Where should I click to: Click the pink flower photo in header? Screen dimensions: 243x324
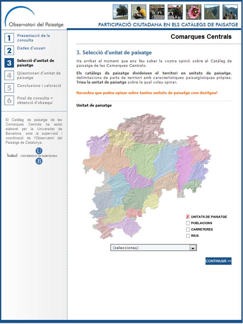pos(193,12)
